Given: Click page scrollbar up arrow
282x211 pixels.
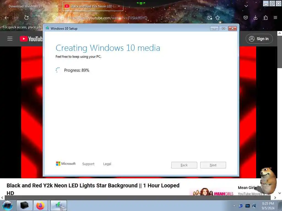Looking at the screenshot, I should (x=280, y=33).
